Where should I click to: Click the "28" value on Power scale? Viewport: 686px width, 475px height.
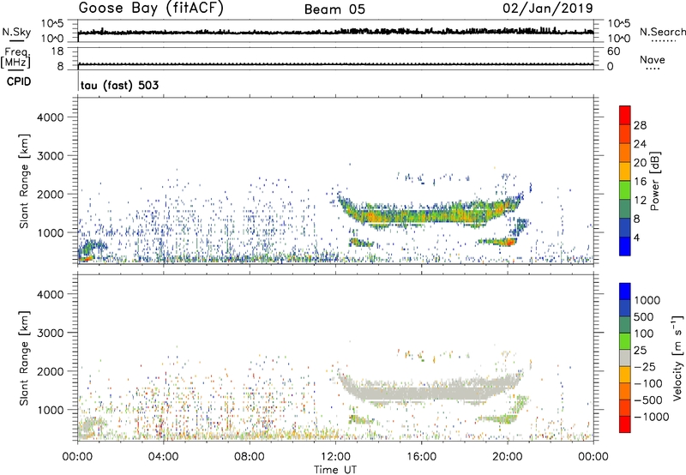(640, 125)
